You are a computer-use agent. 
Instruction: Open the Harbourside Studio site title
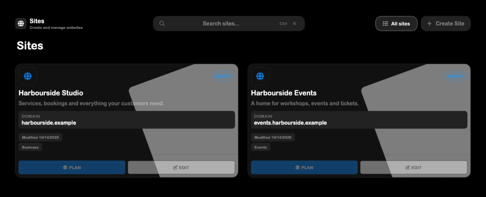[x=51, y=93]
